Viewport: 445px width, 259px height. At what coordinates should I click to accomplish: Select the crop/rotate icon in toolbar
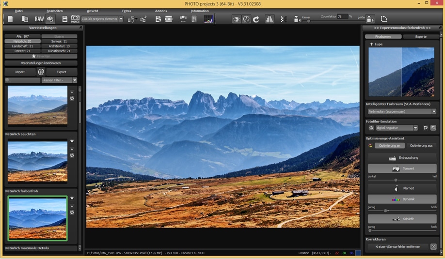384,19
